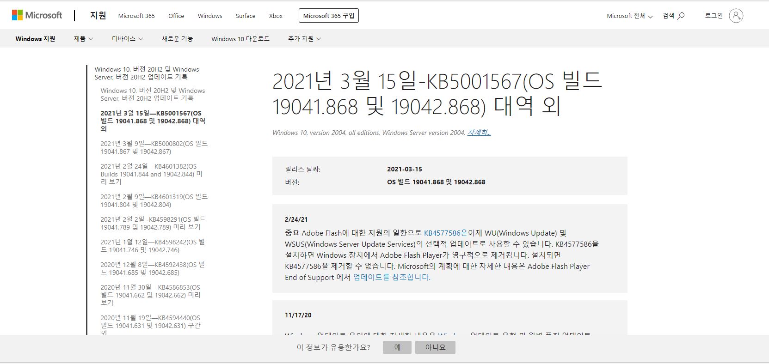This screenshot has width=769, height=364.
Task: Open the 새로운 기능 nav item
Action: (177, 39)
